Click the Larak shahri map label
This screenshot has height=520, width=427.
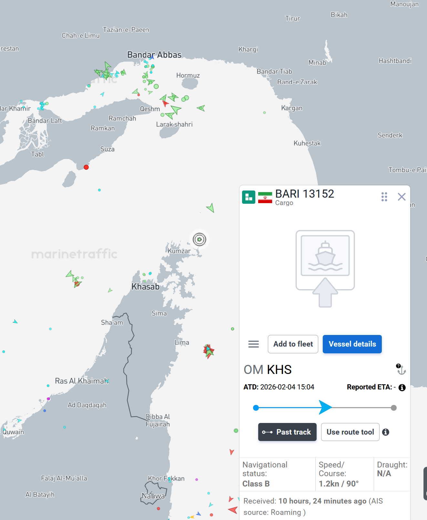174,124
